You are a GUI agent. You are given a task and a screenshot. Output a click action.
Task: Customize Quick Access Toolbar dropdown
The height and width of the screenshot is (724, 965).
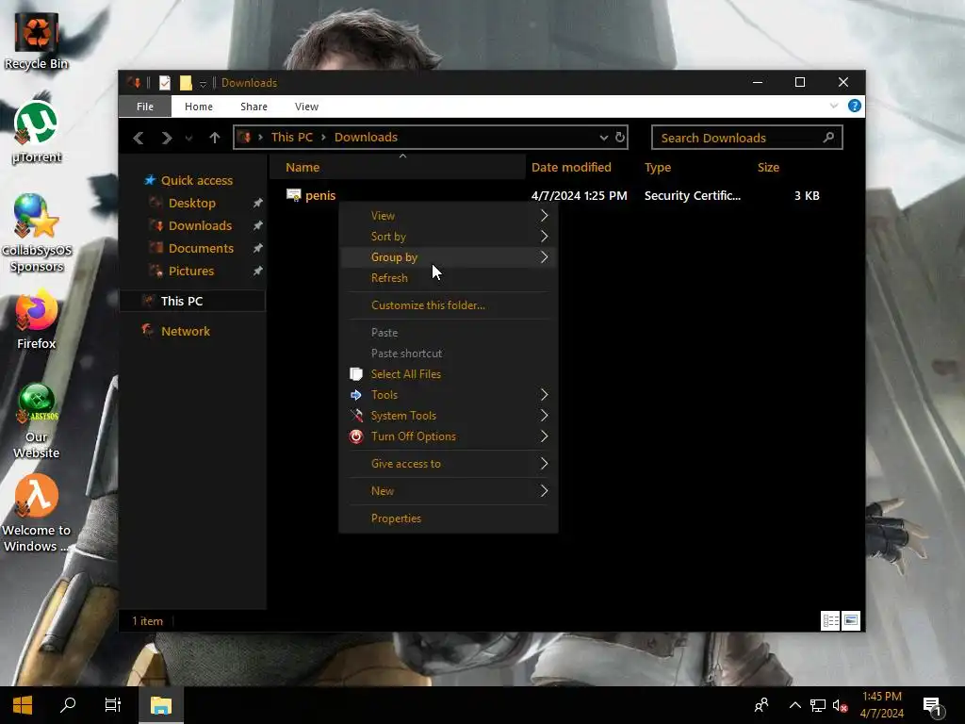click(x=203, y=83)
